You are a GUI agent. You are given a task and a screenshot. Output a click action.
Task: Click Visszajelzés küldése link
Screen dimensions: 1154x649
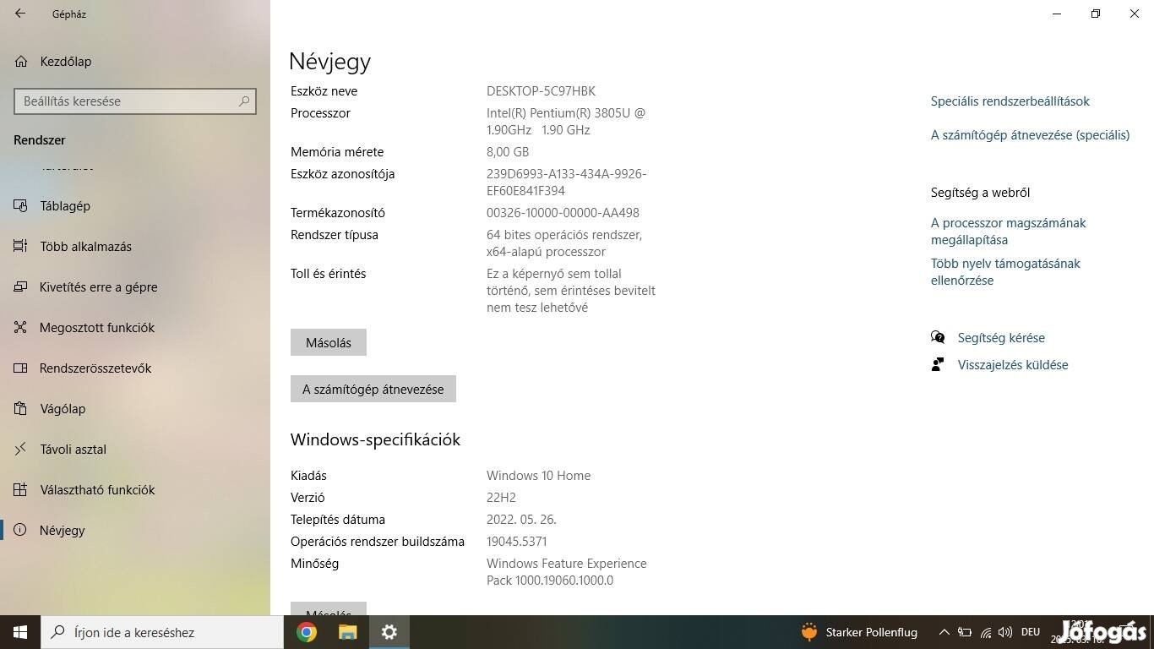click(x=1013, y=365)
